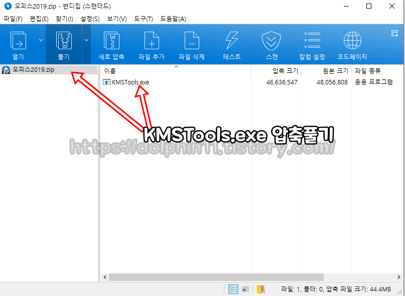Open the 도구(T) menu
This screenshot has width=405, height=296.
[x=144, y=19]
